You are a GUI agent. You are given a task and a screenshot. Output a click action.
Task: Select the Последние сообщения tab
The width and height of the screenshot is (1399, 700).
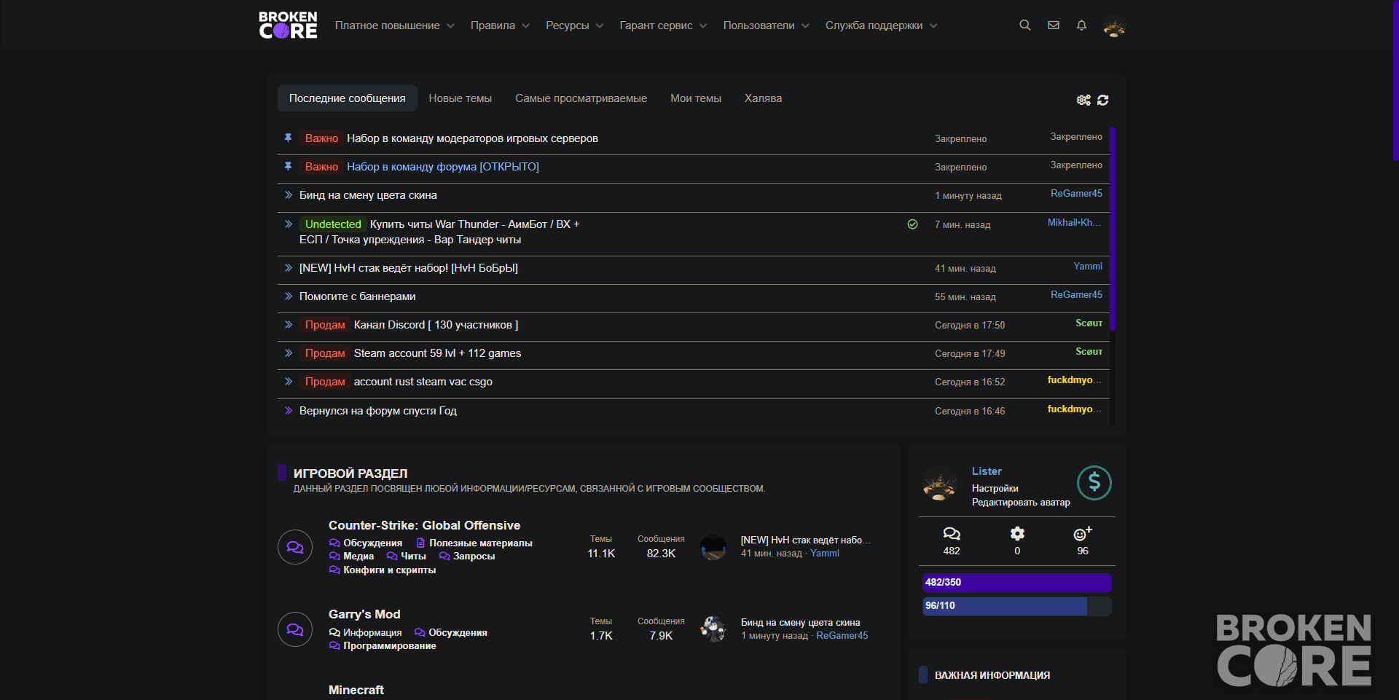(x=347, y=98)
